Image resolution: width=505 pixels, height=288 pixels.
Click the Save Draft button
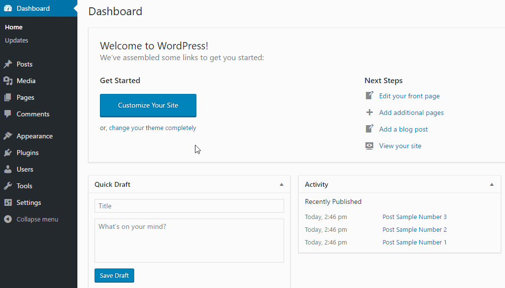pos(114,275)
